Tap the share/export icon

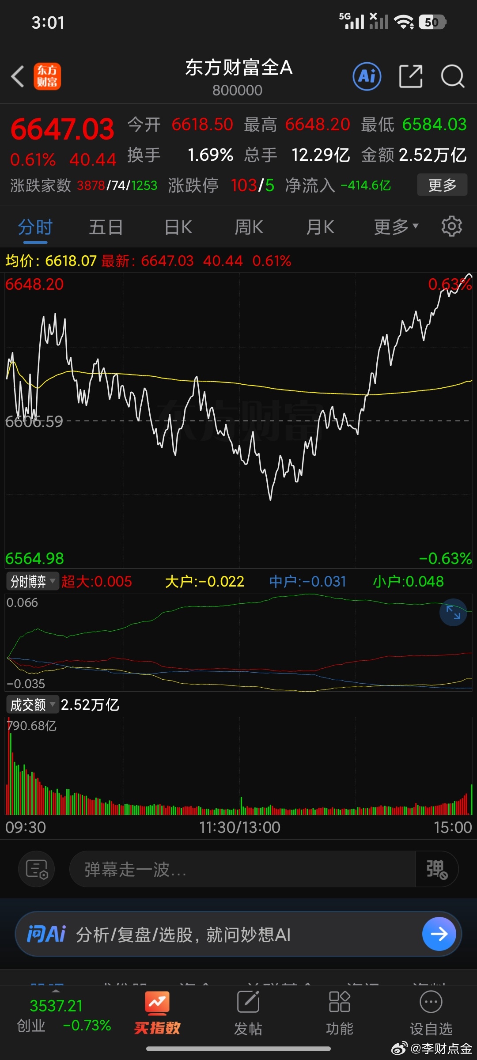point(411,76)
